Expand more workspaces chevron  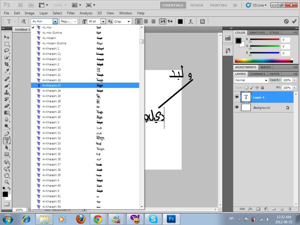coord(235,5)
